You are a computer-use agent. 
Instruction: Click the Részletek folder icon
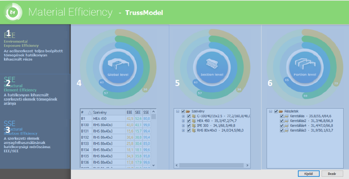[x=281, y=111]
